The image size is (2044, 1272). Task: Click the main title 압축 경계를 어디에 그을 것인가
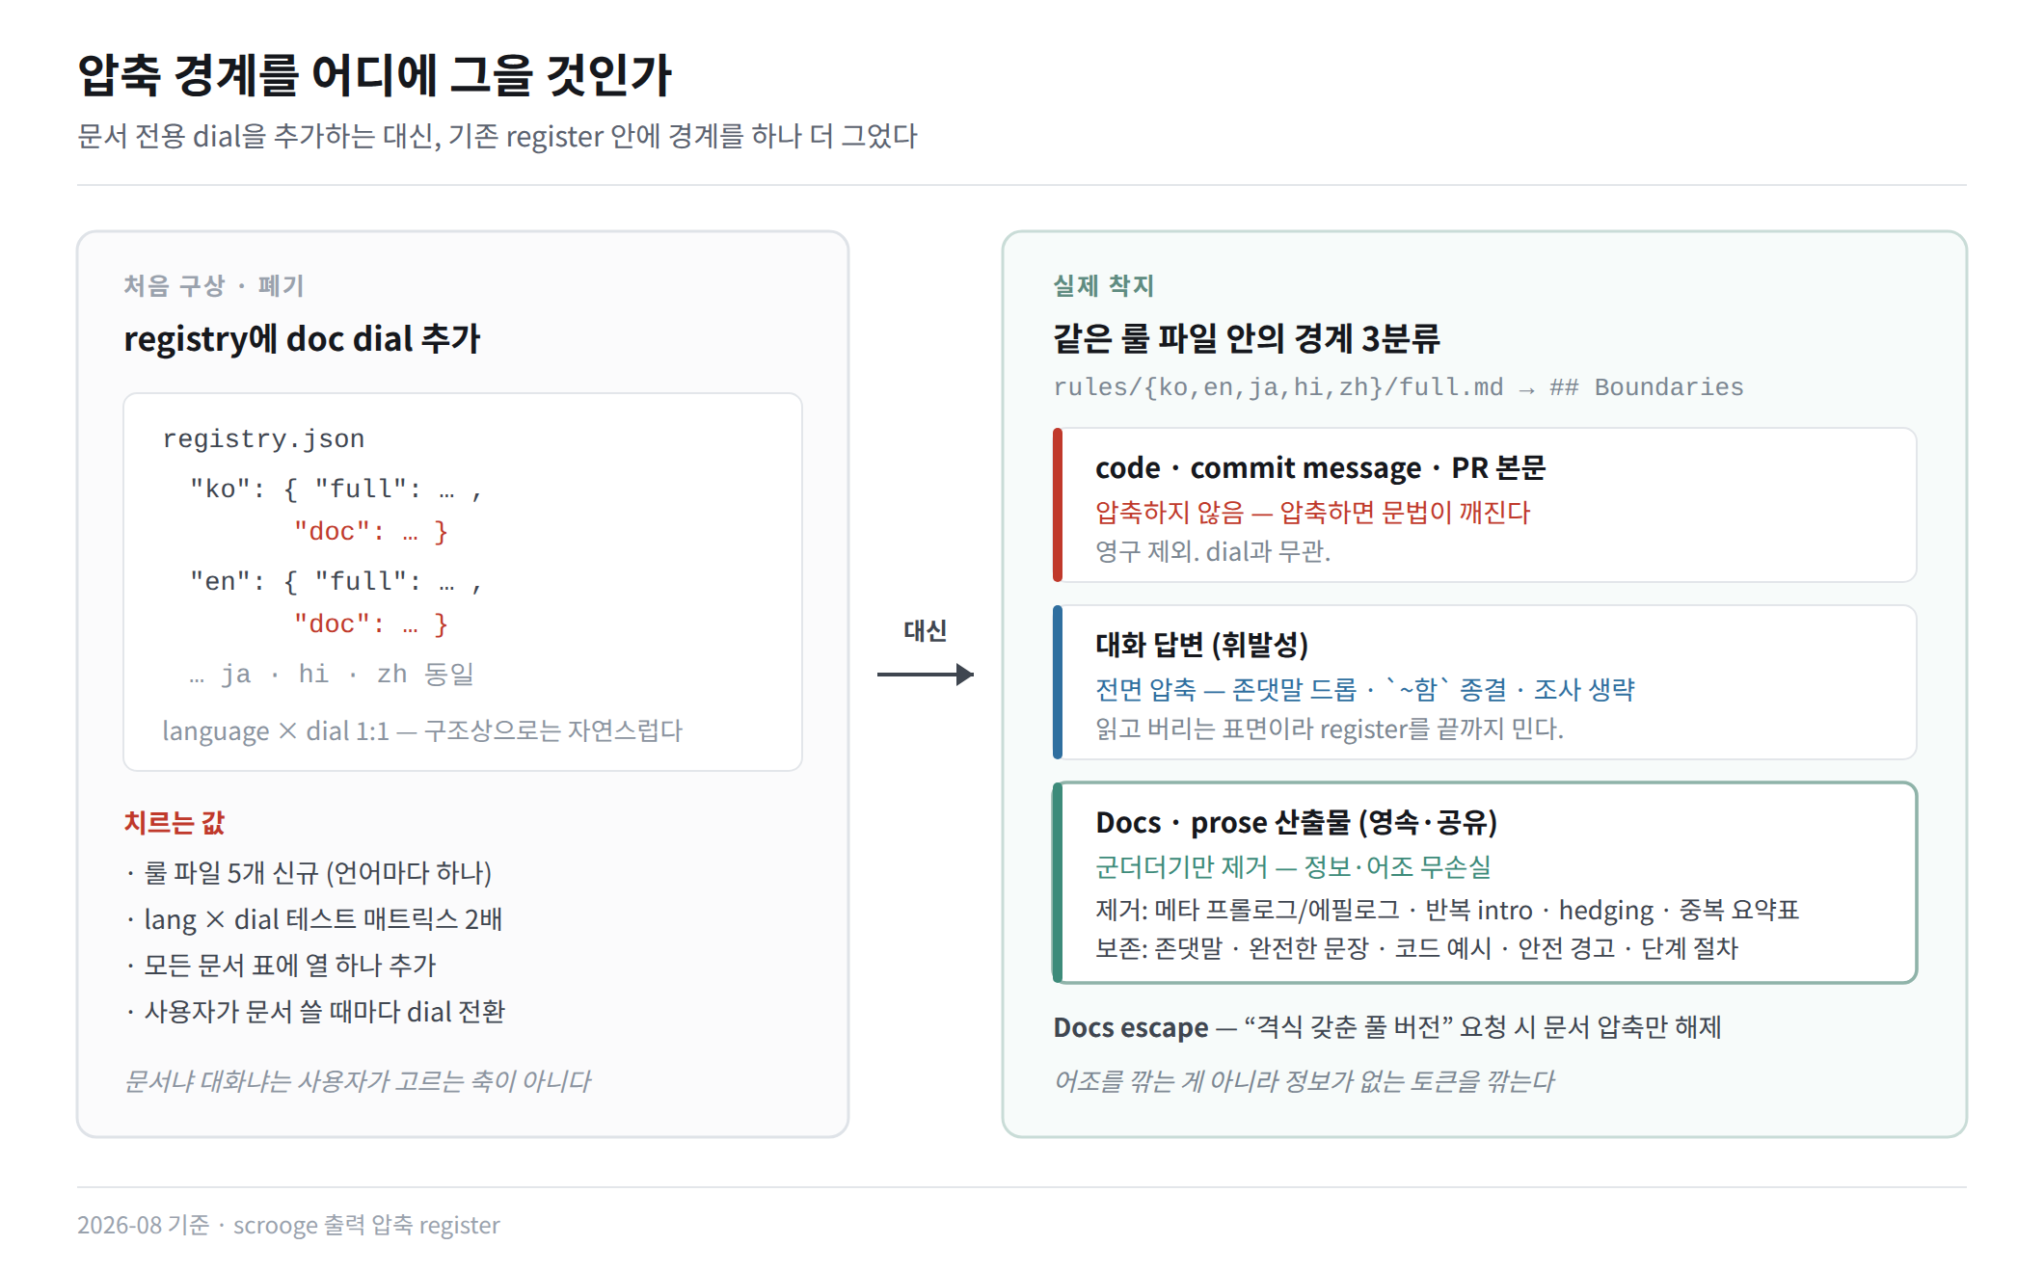374,75
